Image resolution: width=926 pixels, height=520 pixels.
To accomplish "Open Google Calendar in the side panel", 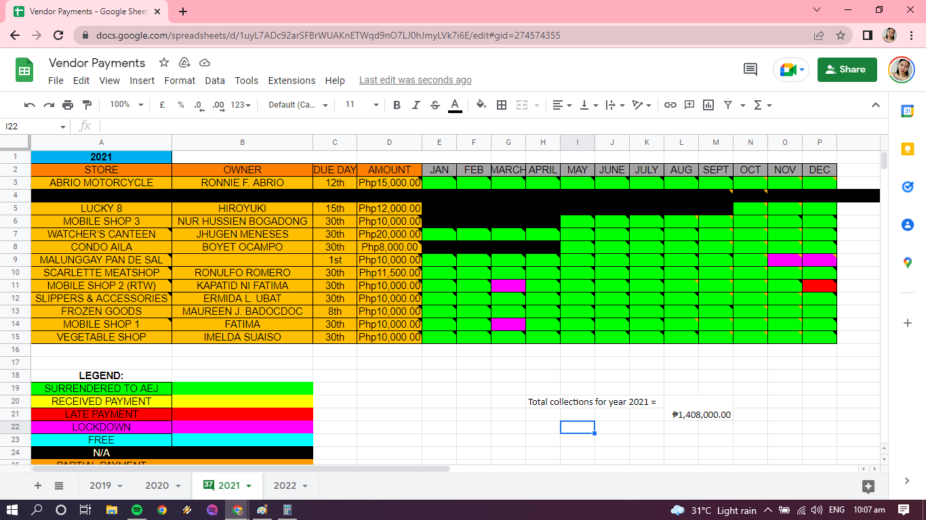I will (908, 111).
